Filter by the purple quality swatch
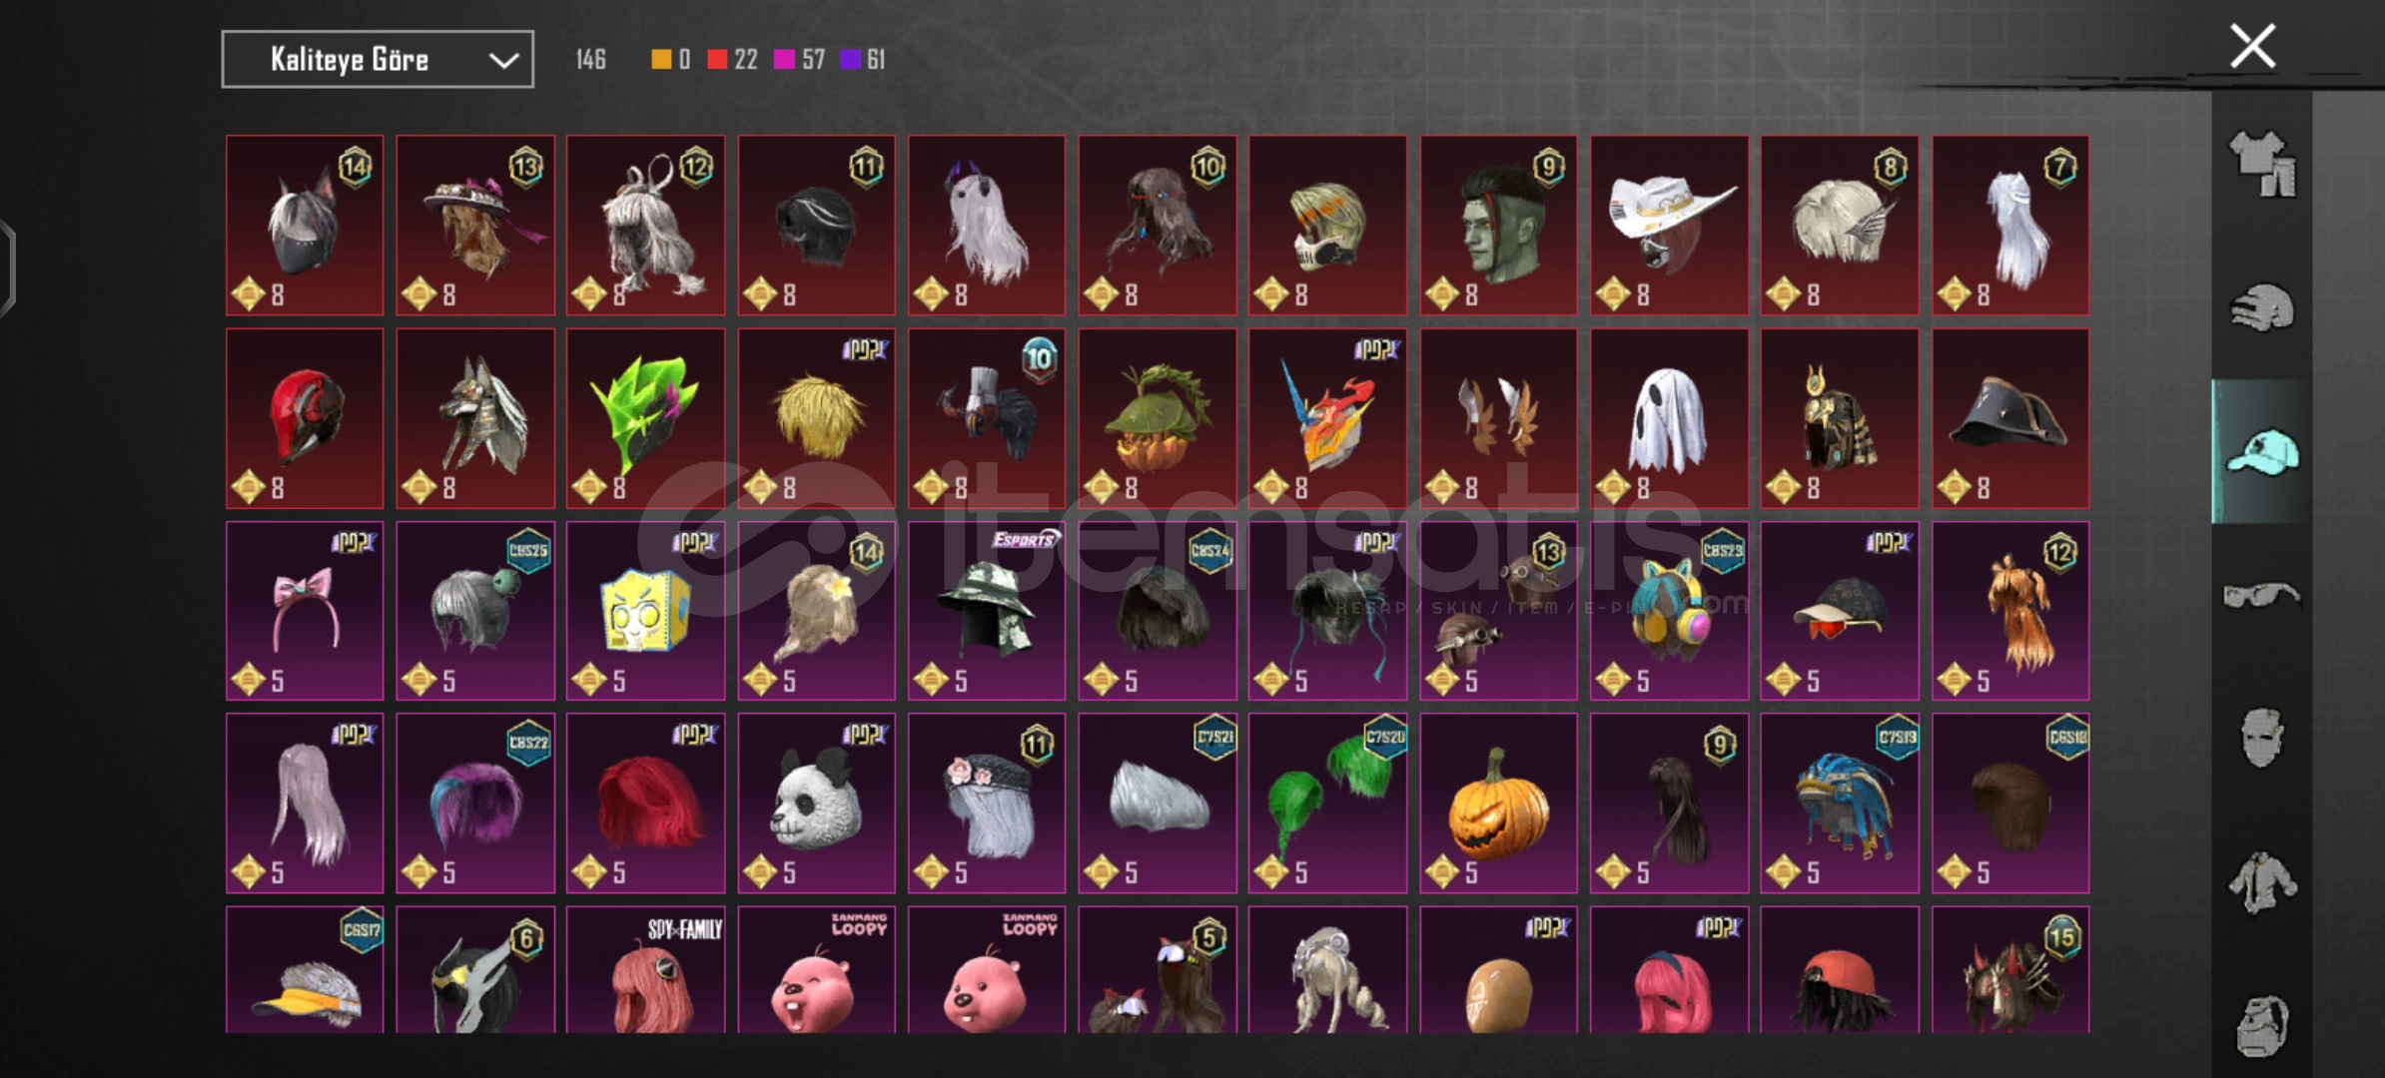The image size is (2385, 1078). [850, 60]
